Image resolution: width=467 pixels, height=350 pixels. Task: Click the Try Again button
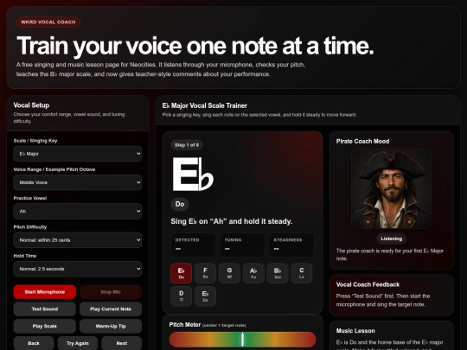[78, 343]
